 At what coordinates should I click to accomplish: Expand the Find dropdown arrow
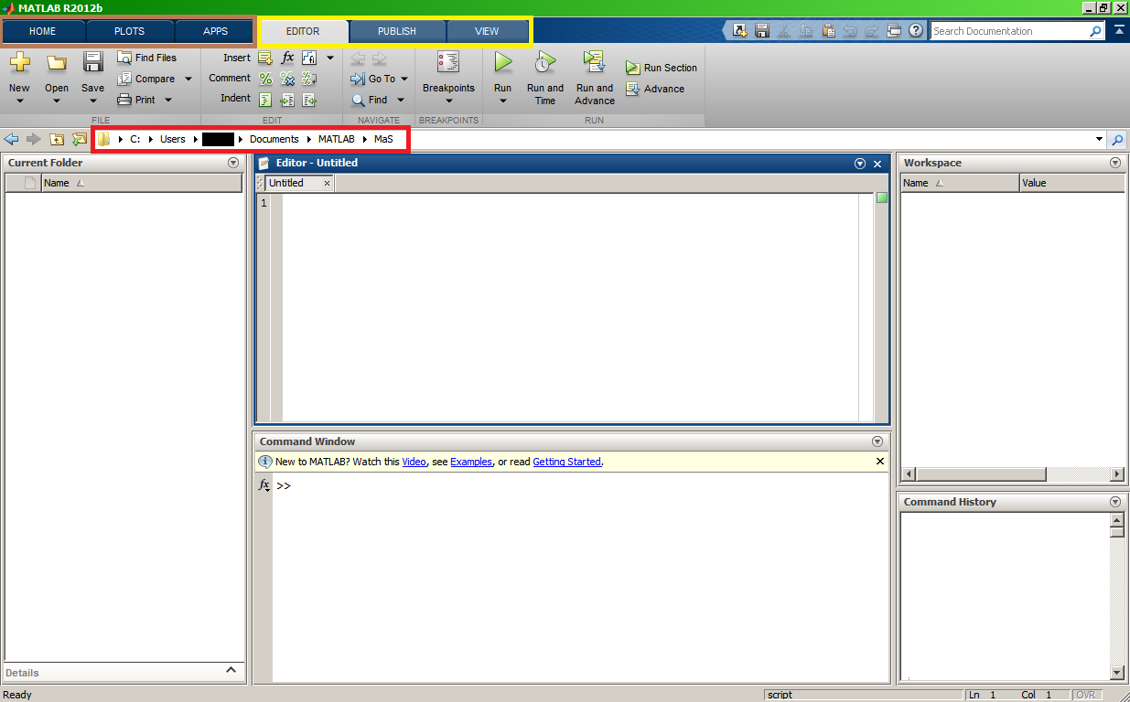point(401,100)
